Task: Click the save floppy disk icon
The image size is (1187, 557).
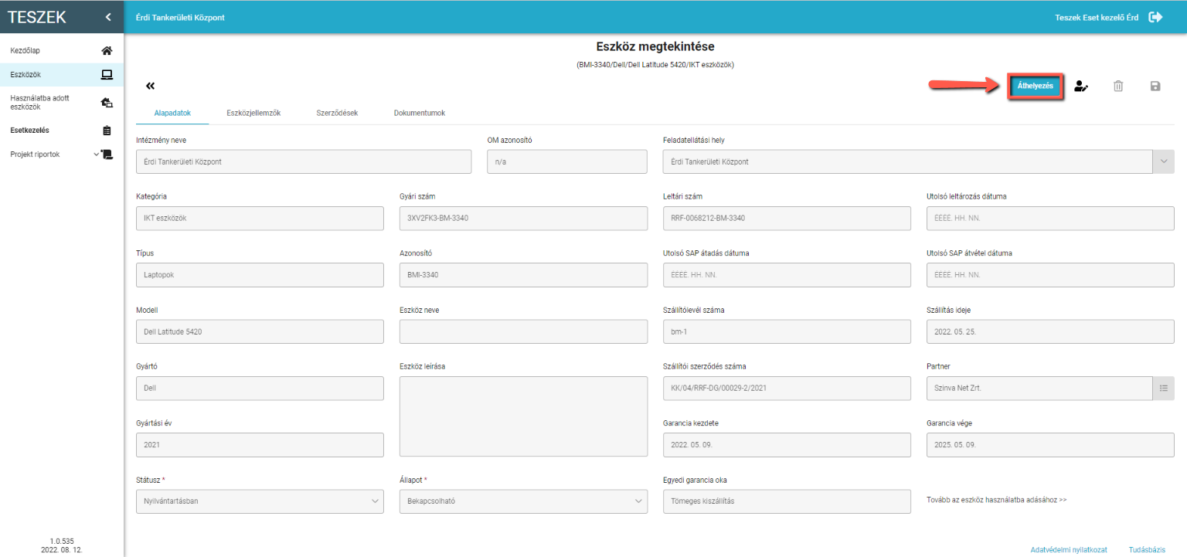Action: tap(1155, 87)
